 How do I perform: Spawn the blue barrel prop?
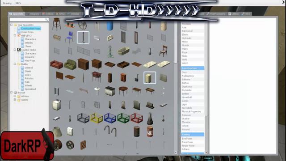tap(110, 26)
